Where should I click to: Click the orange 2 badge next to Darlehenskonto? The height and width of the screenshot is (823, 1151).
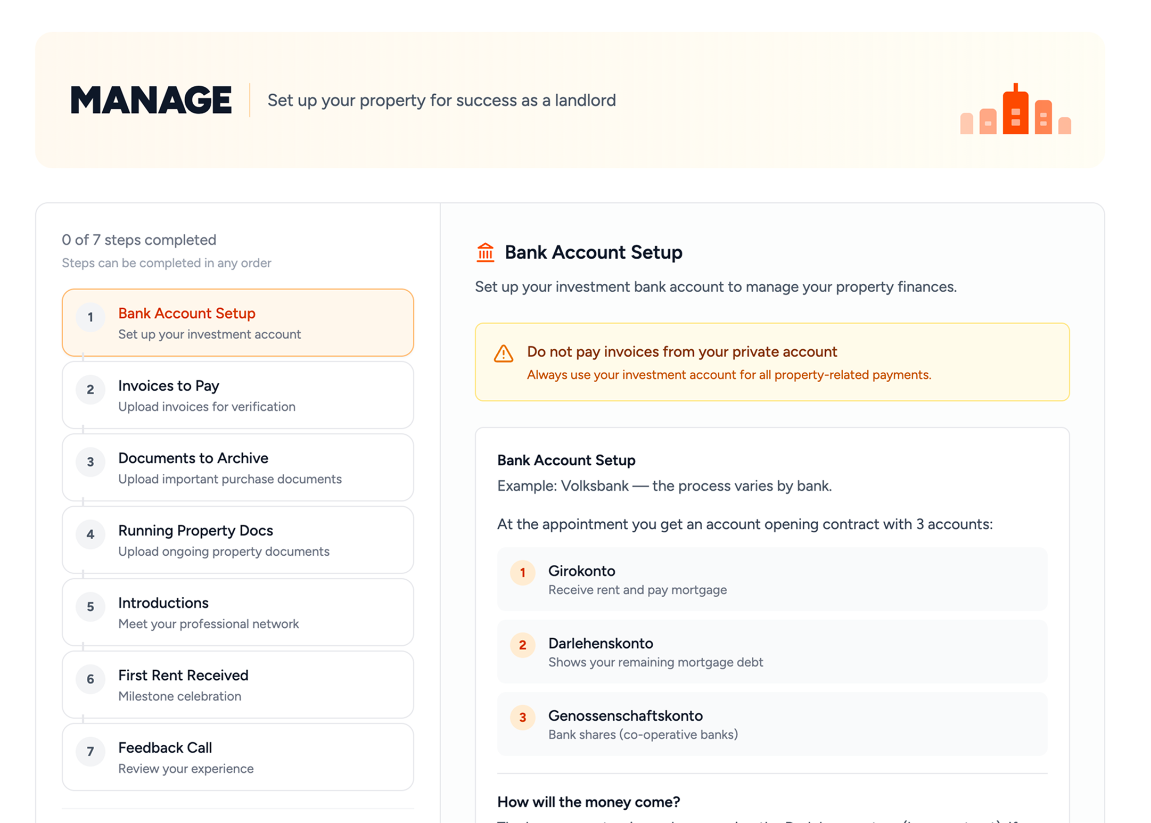tap(523, 645)
